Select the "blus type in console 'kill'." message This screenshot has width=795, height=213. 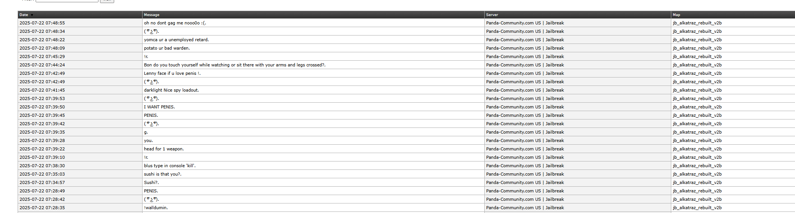[x=170, y=166]
